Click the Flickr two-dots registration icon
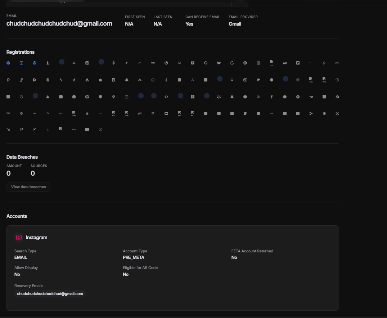The image size is (387, 318). 153,63
